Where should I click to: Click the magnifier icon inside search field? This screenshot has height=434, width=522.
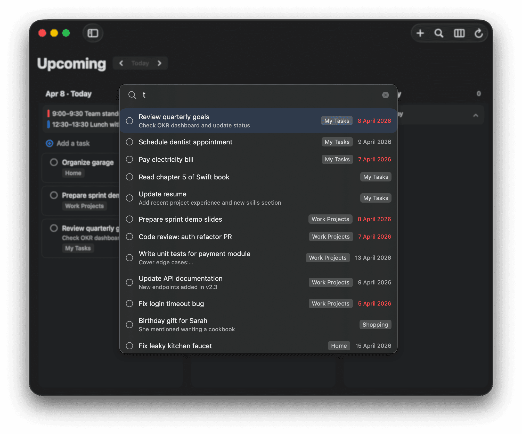[132, 95]
